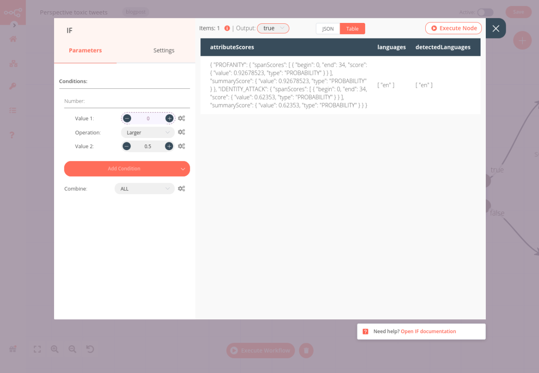Switch output view to JSON
Viewport: 539px width, 373px height.
click(328, 29)
